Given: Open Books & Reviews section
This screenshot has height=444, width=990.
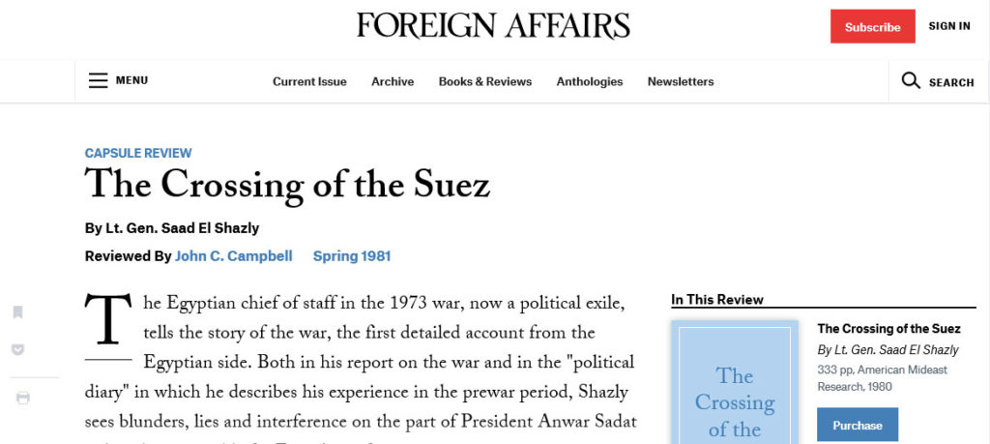Looking at the screenshot, I should coord(485,81).
